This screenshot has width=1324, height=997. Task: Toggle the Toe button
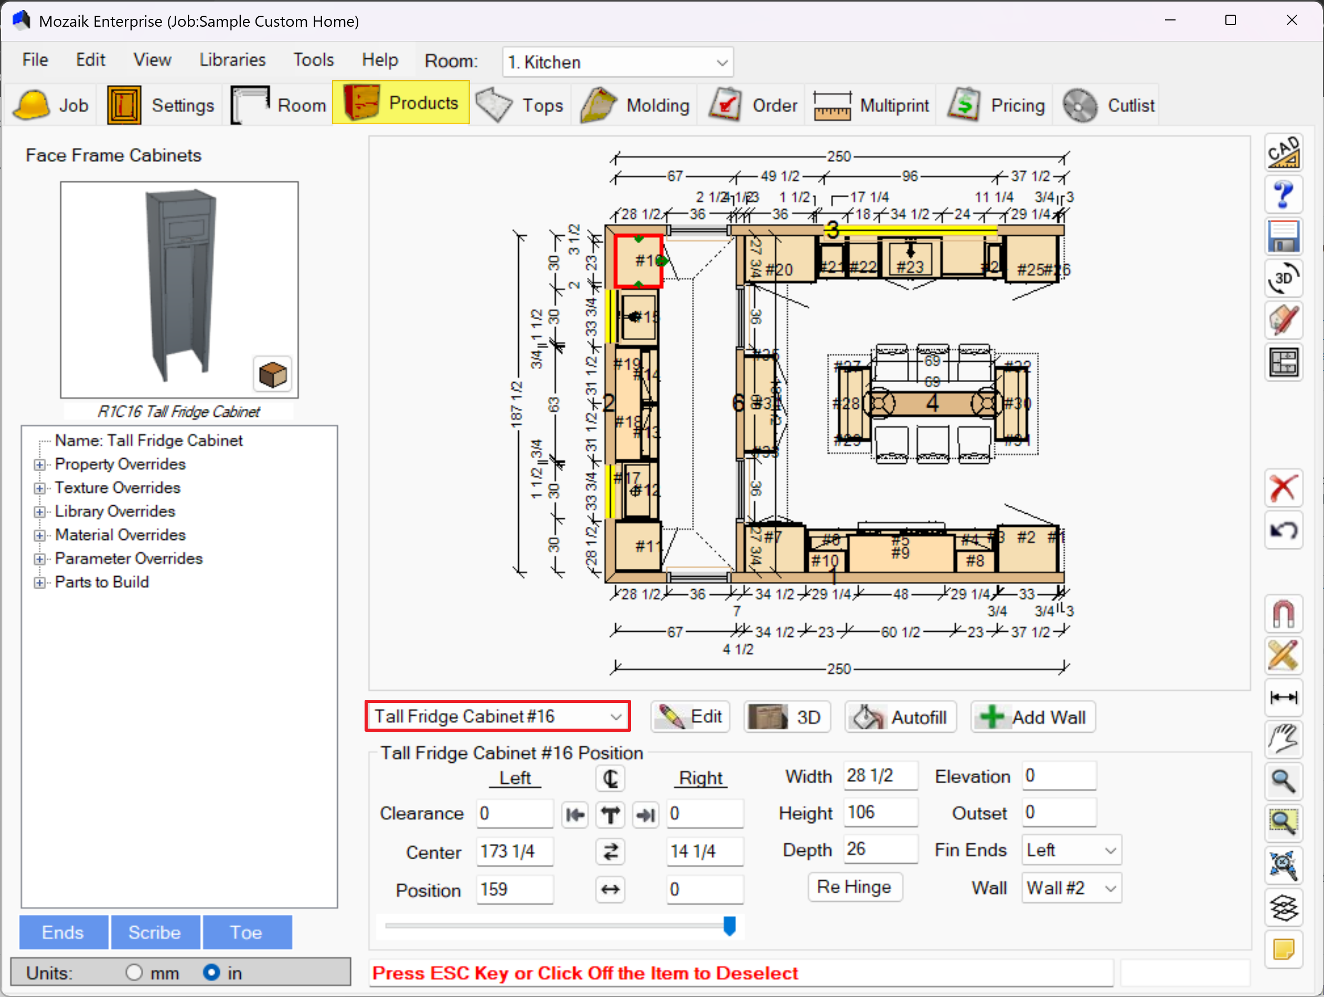coord(246,932)
